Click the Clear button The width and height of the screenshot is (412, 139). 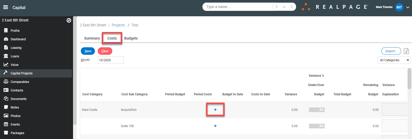tap(105, 51)
